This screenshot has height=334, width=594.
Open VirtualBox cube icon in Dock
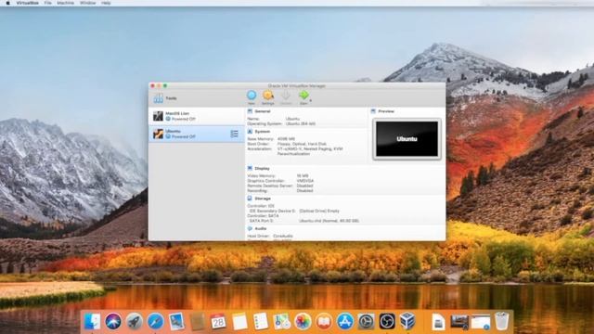(408, 322)
